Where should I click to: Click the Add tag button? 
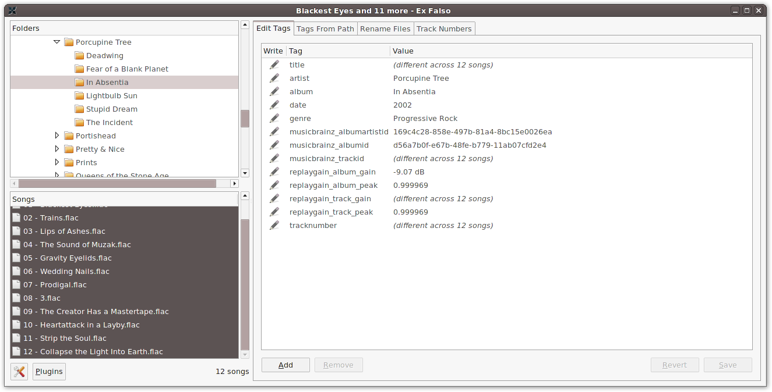[285, 365]
